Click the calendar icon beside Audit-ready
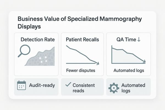The width and height of the screenshot is (165, 110). coord(21,86)
